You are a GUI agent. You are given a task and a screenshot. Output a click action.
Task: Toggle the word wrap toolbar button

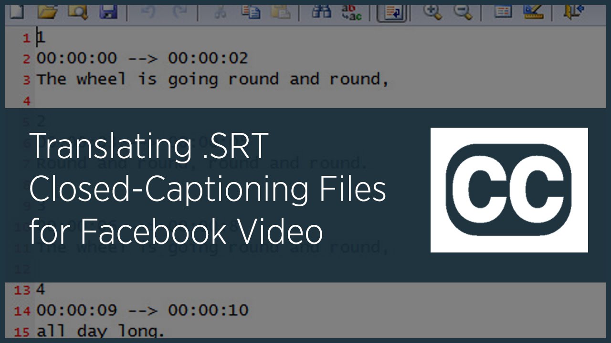(392, 13)
